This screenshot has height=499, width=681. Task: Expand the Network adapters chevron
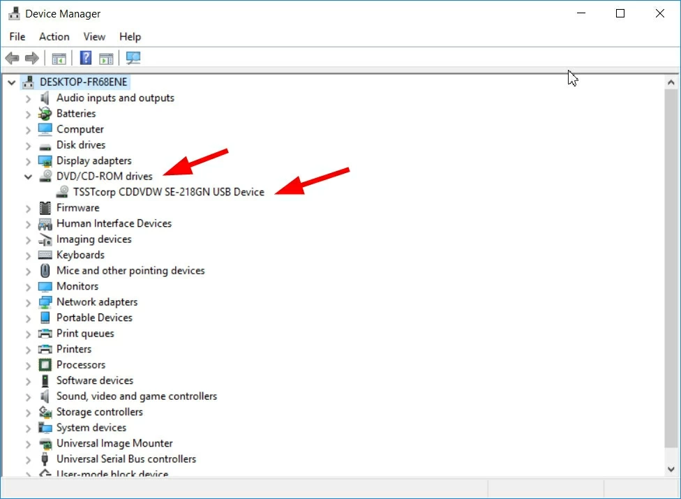(28, 303)
